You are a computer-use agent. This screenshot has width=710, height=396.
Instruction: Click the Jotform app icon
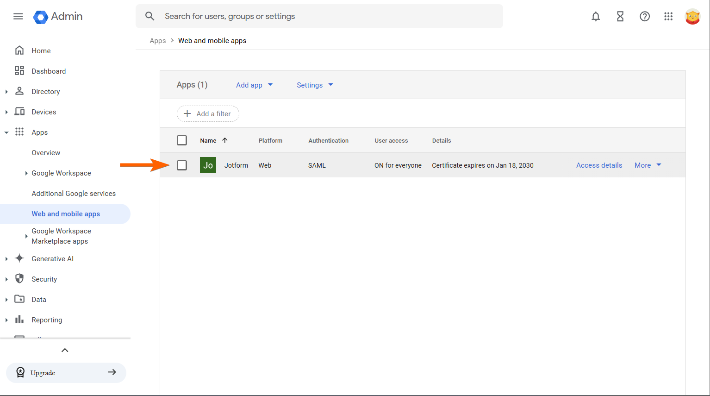(x=208, y=165)
